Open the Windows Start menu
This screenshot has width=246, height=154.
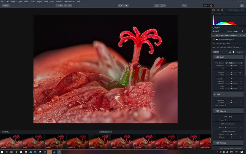click(2, 152)
